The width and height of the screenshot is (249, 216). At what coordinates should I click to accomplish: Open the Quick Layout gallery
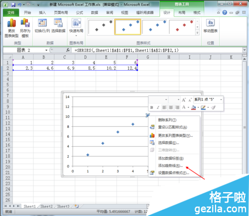[x=76, y=27]
